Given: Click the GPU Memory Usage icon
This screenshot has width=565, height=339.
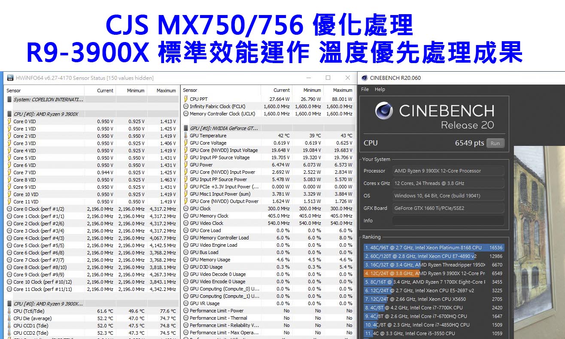Looking at the screenshot, I should click(186, 260).
